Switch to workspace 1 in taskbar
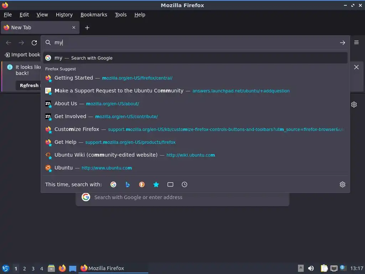Image resolution: width=365 pixels, height=274 pixels. coord(16,269)
